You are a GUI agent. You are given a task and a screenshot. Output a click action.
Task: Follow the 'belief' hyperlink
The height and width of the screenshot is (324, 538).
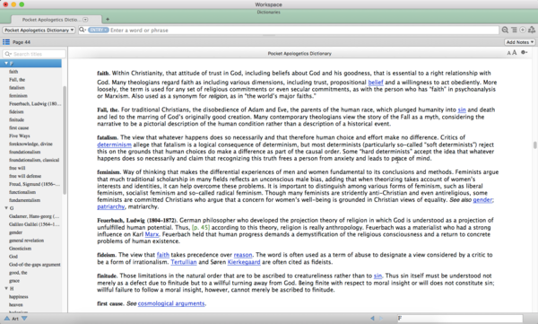[x=376, y=82]
